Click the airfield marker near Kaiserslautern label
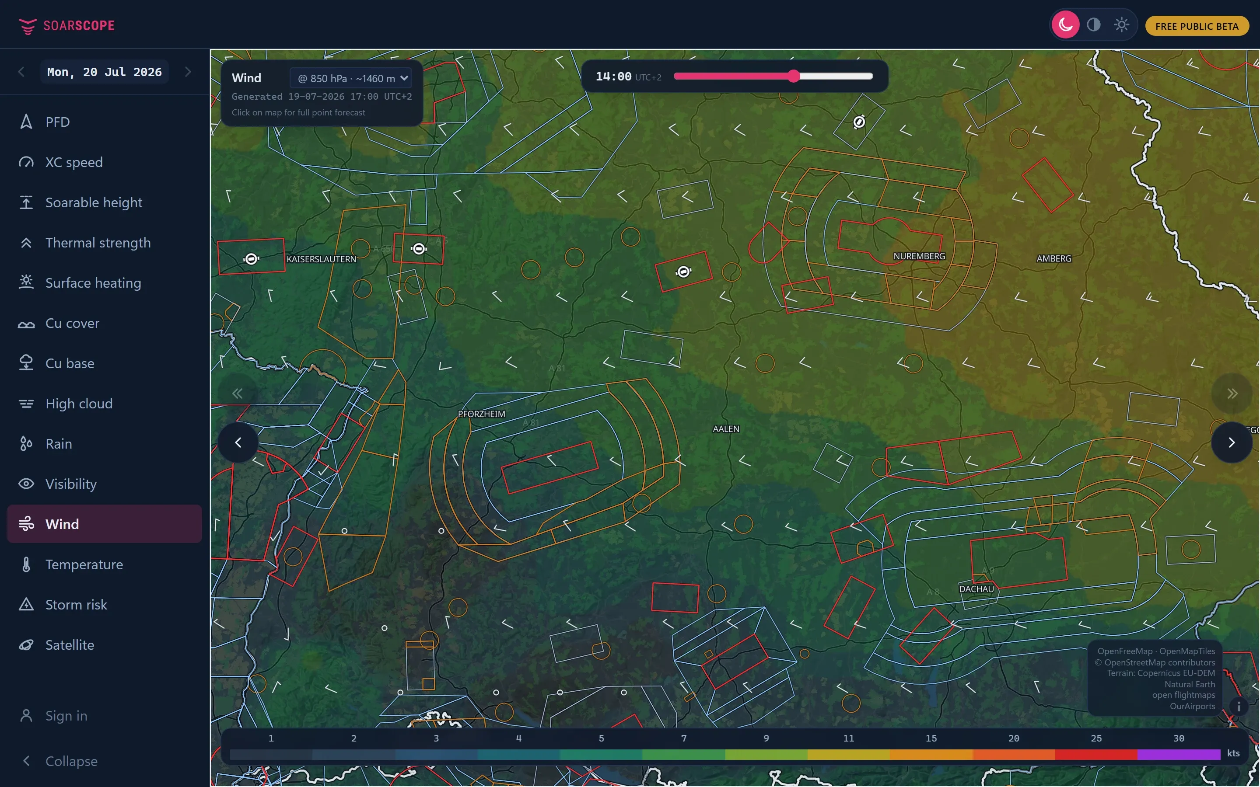 click(x=252, y=259)
